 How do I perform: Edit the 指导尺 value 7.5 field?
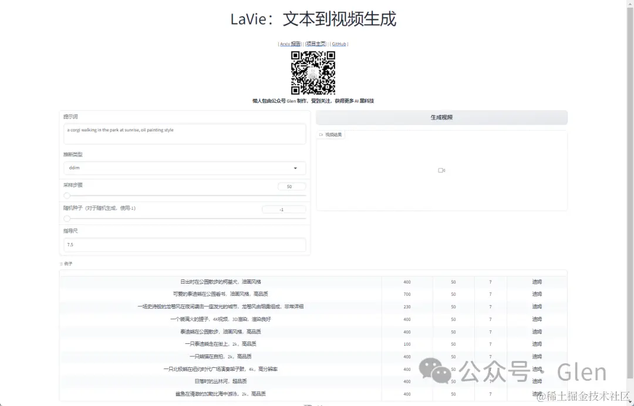[x=184, y=244]
